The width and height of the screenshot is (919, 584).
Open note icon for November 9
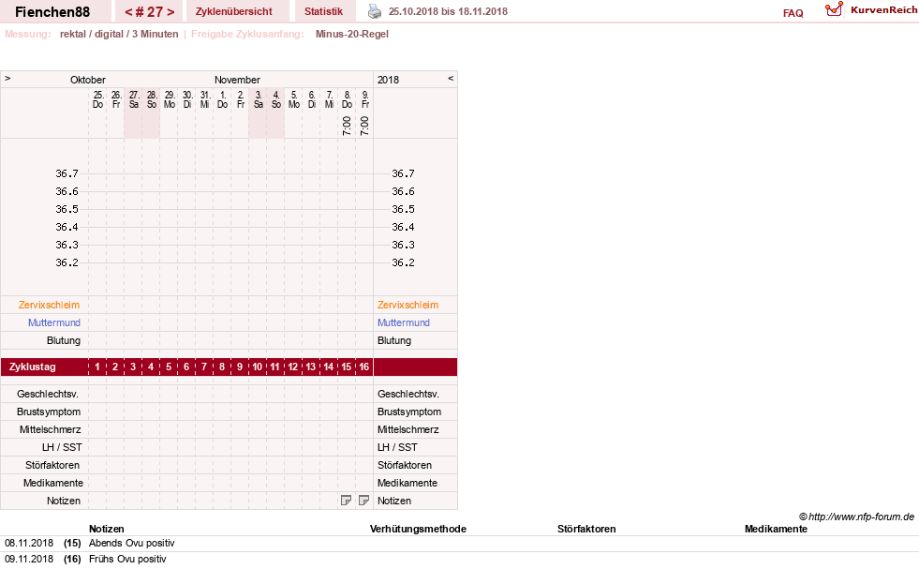coord(364,501)
